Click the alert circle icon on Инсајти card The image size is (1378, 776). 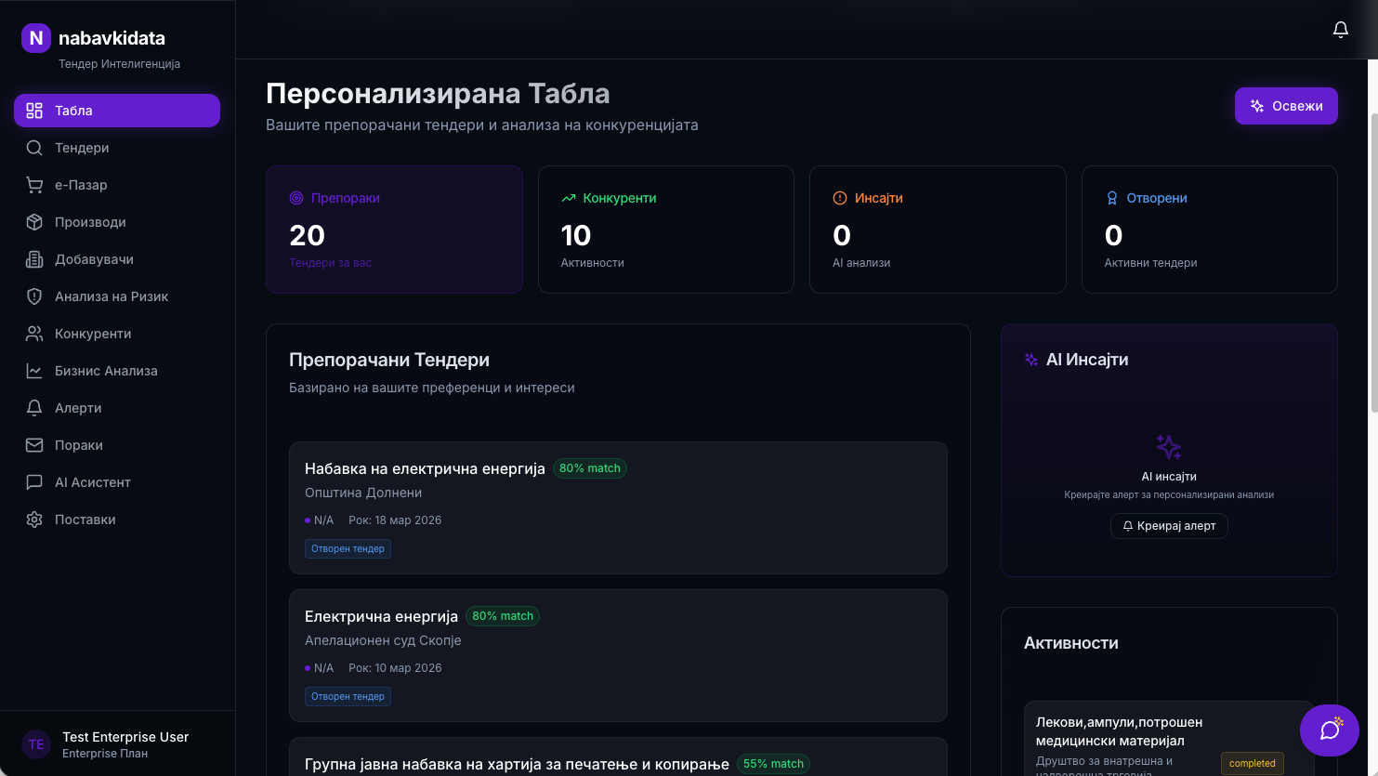840,198
